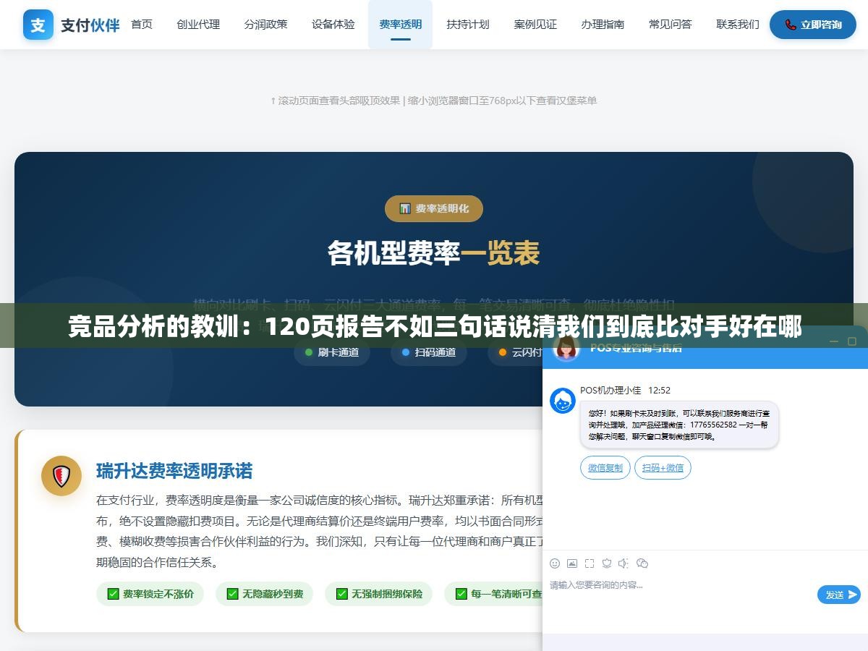868x651 pixels.
Task: Open the 常见问答 nav item
Action: pyautogui.click(x=671, y=25)
